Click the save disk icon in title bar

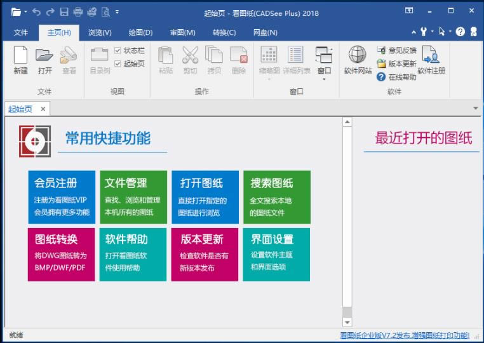tap(64, 12)
